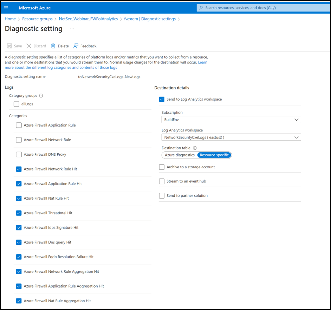Viewport: 331px width, 310px height.
Task: Click the Discard X icon
Action: point(29,46)
